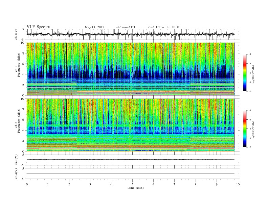Click the ch.1(V) waveform axis label

16,34
